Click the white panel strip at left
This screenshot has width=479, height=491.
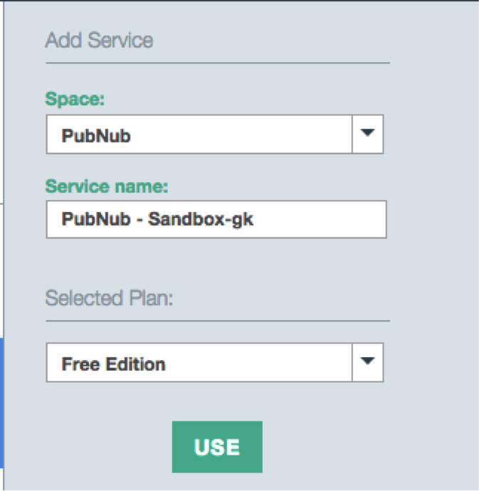(2, 107)
